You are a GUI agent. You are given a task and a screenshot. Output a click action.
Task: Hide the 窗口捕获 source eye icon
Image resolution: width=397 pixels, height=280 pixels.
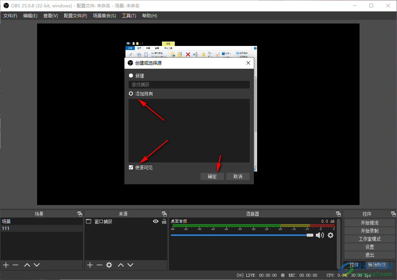[156, 222]
